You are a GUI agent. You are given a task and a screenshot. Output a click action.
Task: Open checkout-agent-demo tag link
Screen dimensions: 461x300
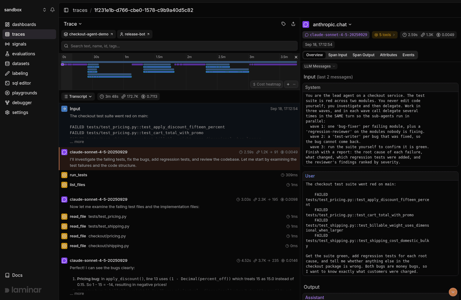(x=88, y=34)
